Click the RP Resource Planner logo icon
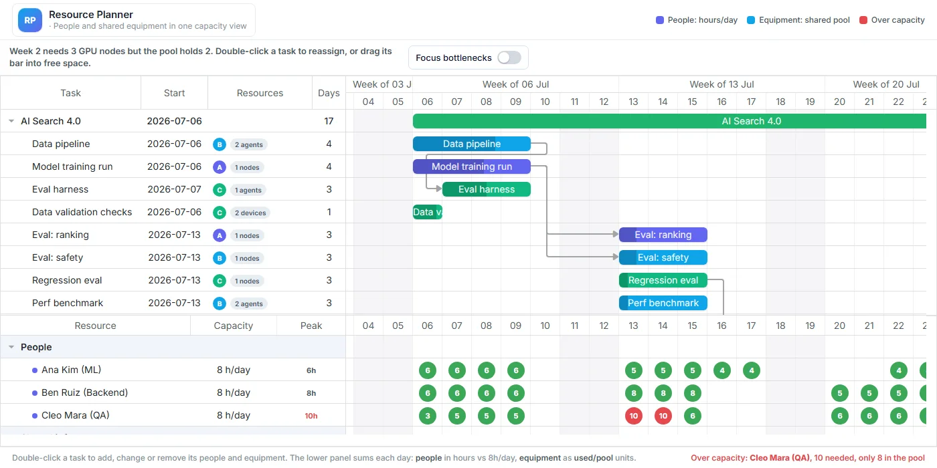 [x=30, y=20]
